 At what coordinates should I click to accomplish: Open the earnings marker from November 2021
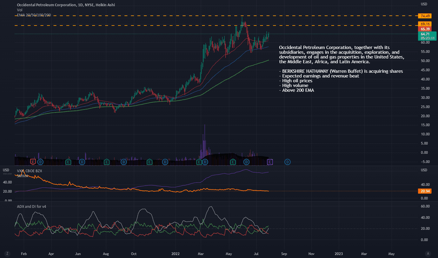point(149,162)
